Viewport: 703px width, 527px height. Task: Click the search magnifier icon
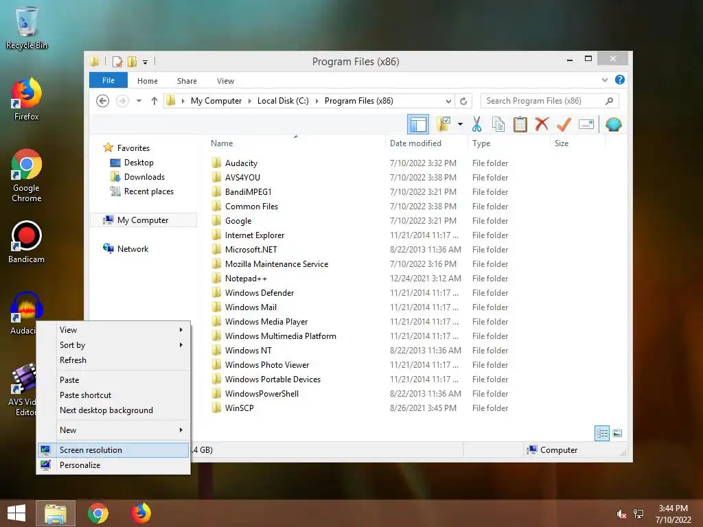click(x=609, y=101)
